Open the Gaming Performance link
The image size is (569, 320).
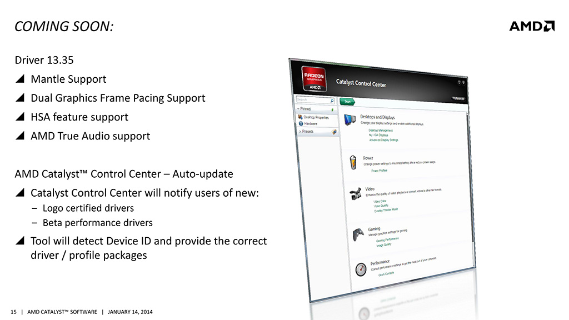click(x=387, y=239)
